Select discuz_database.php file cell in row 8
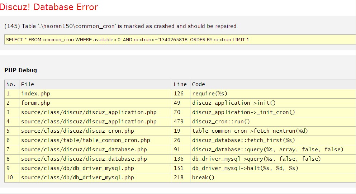The image size is (356, 194). (x=96, y=159)
